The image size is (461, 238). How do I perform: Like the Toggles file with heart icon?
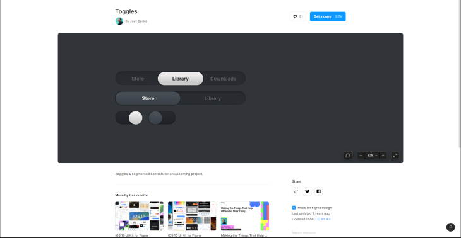(298, 17)
